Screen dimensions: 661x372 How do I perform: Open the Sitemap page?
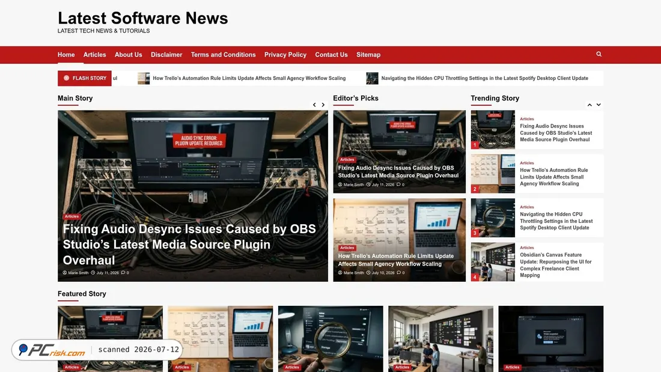tap(368, 55)
